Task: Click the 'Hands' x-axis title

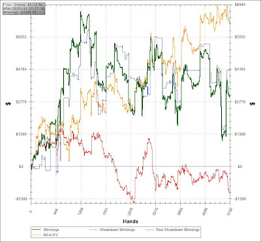Action: click(130, 221)
